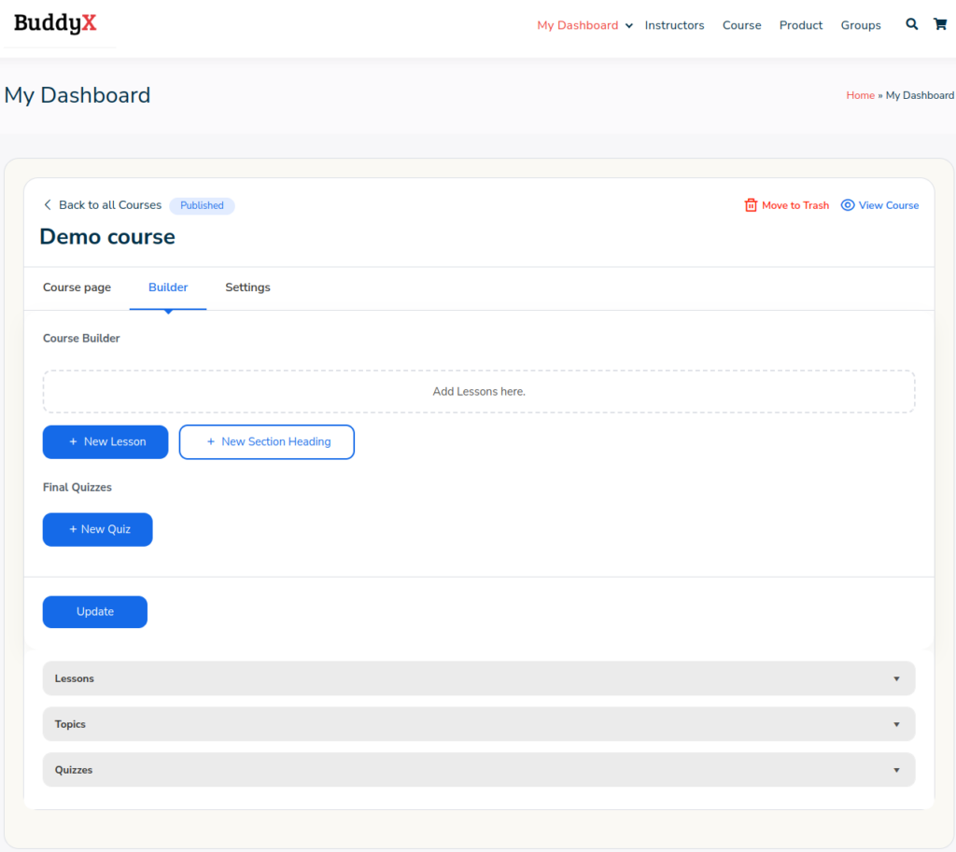Open the Settings tab
Screen dimensions: 956x852
pyautogui.click(x=246, y=287)
